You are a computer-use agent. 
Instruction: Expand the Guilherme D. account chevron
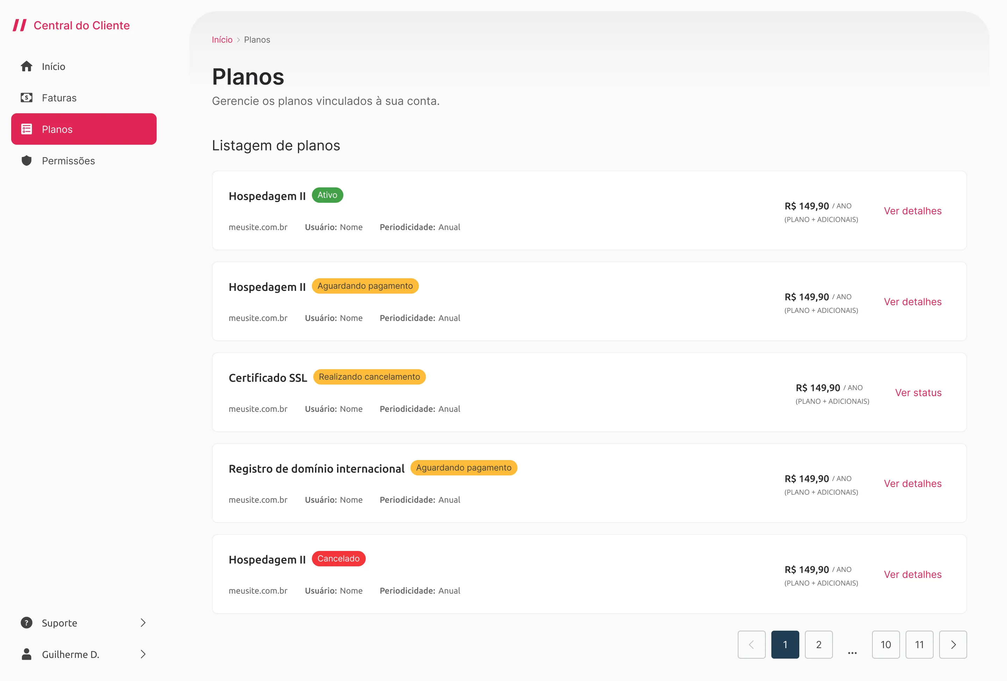pos(143,654)
